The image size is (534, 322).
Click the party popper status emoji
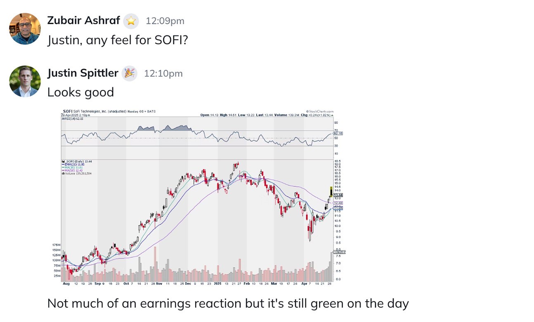pyautogui.click(x=129, y=73)
